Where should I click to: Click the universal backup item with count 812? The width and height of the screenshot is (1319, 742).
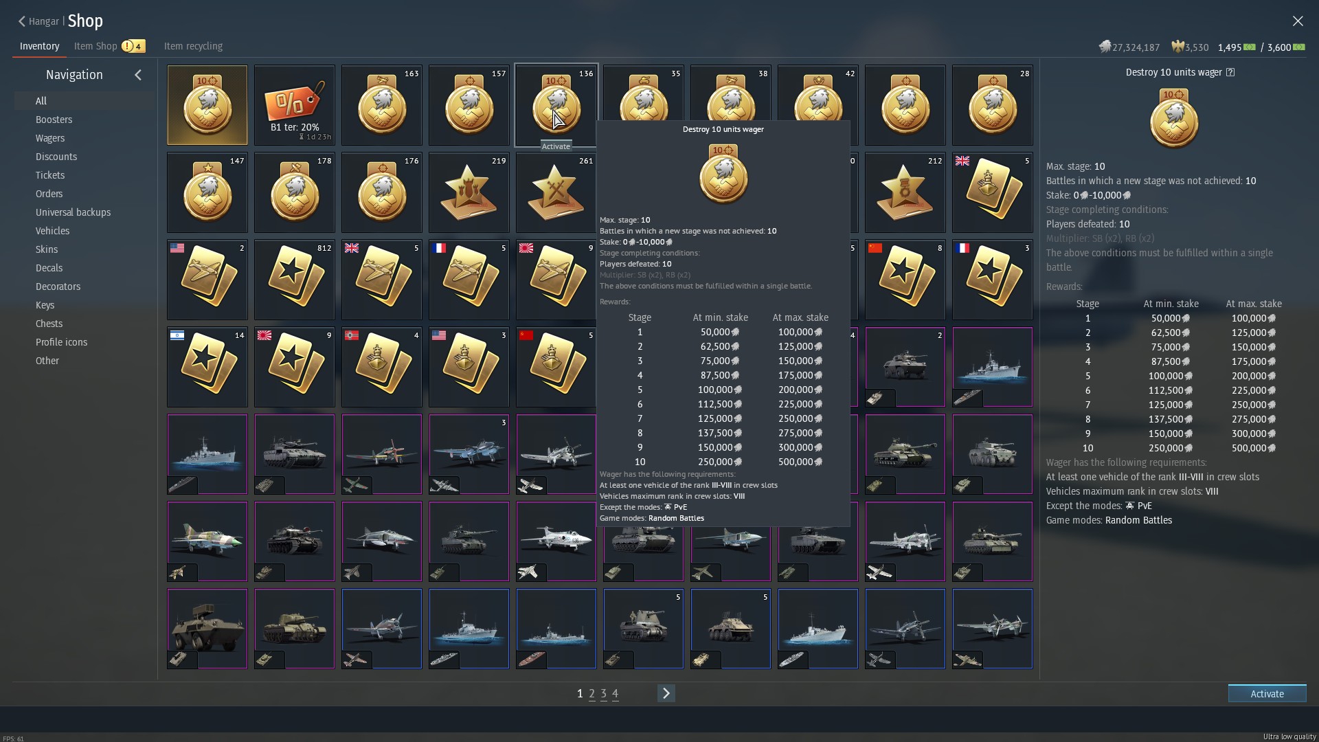(x=294, y=280)
